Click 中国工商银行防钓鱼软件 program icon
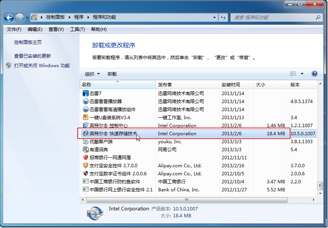The image size is (328, 228). tap(86, 182)
